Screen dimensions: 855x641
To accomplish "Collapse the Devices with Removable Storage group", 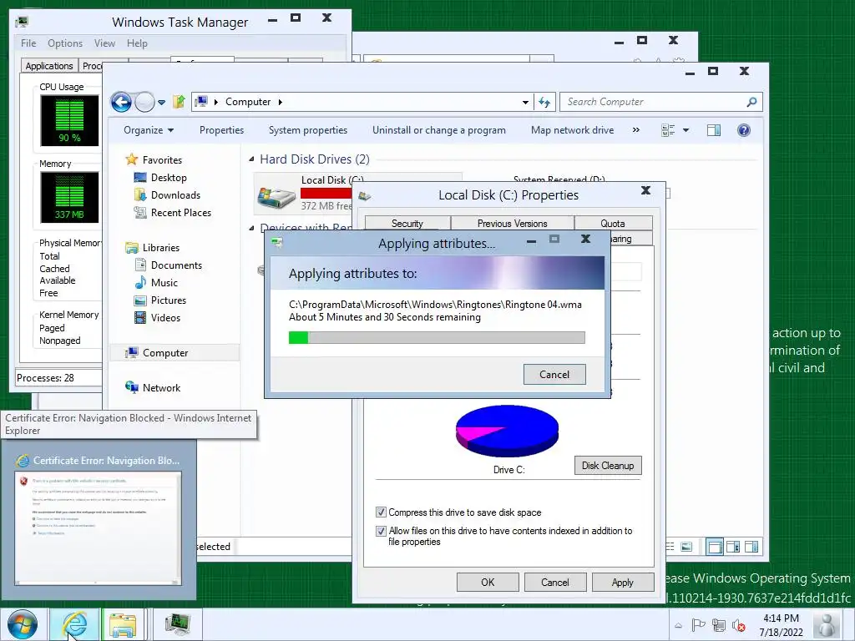I will click(x=251, y=228).
